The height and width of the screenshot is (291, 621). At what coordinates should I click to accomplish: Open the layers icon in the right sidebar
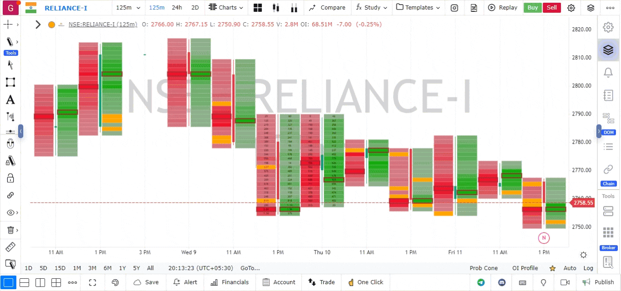pos(608,50)
